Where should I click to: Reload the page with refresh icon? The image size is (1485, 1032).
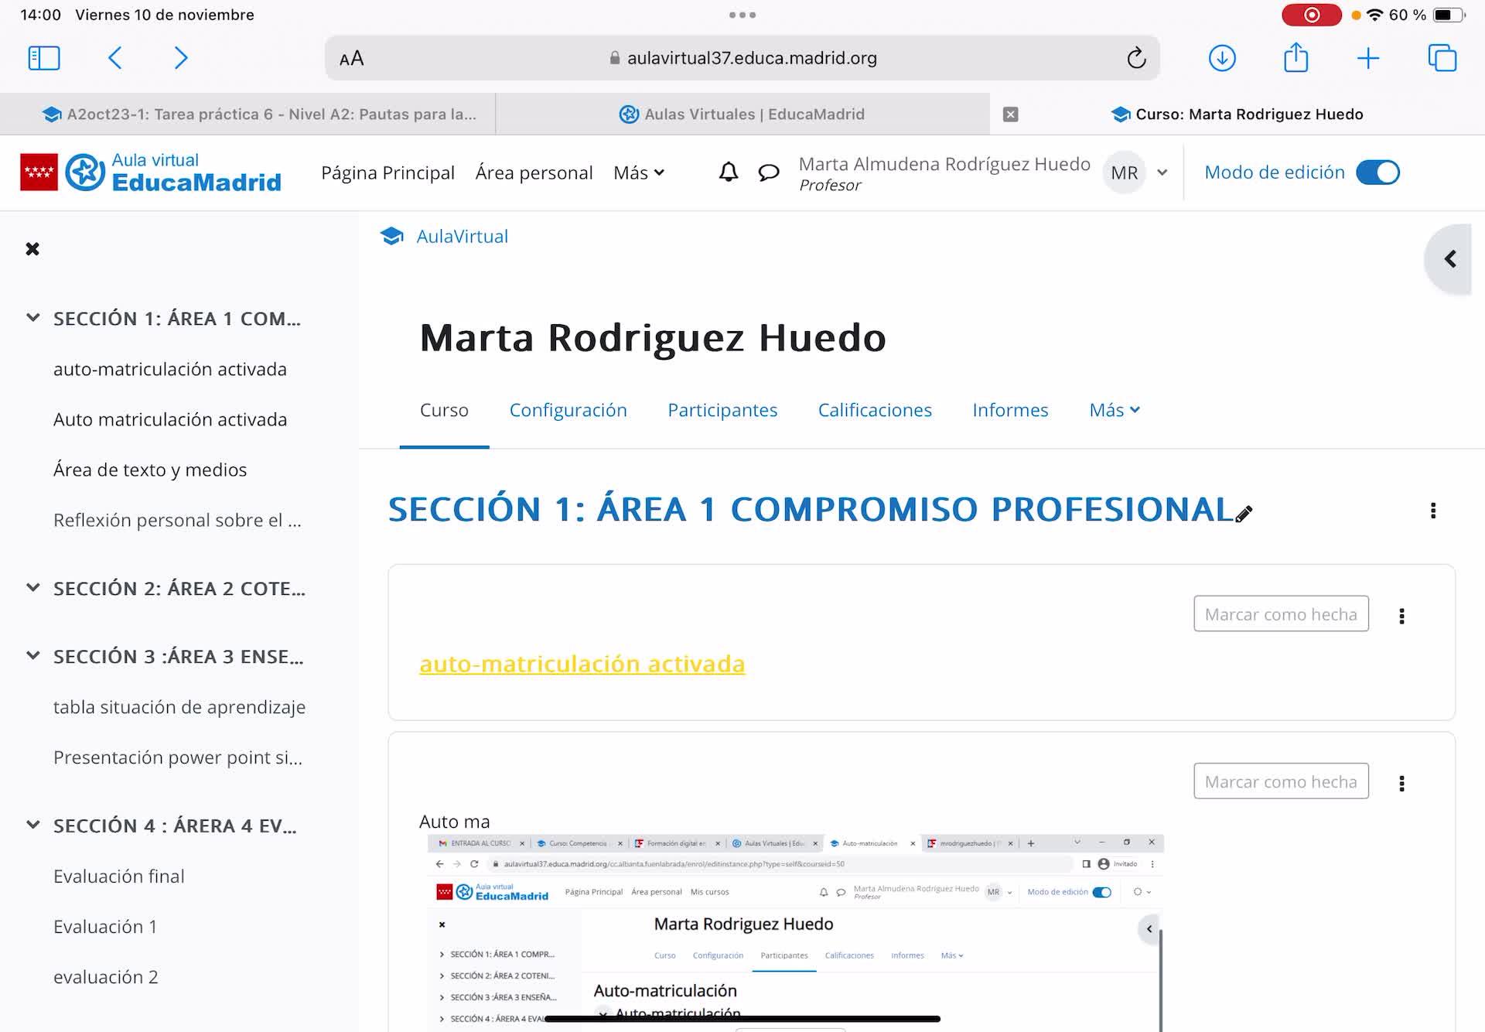(1135, 58)
